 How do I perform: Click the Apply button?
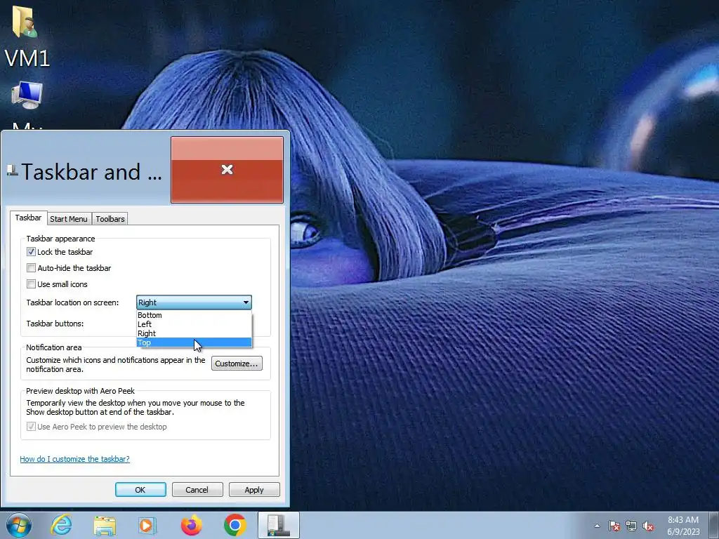[254, 489]
